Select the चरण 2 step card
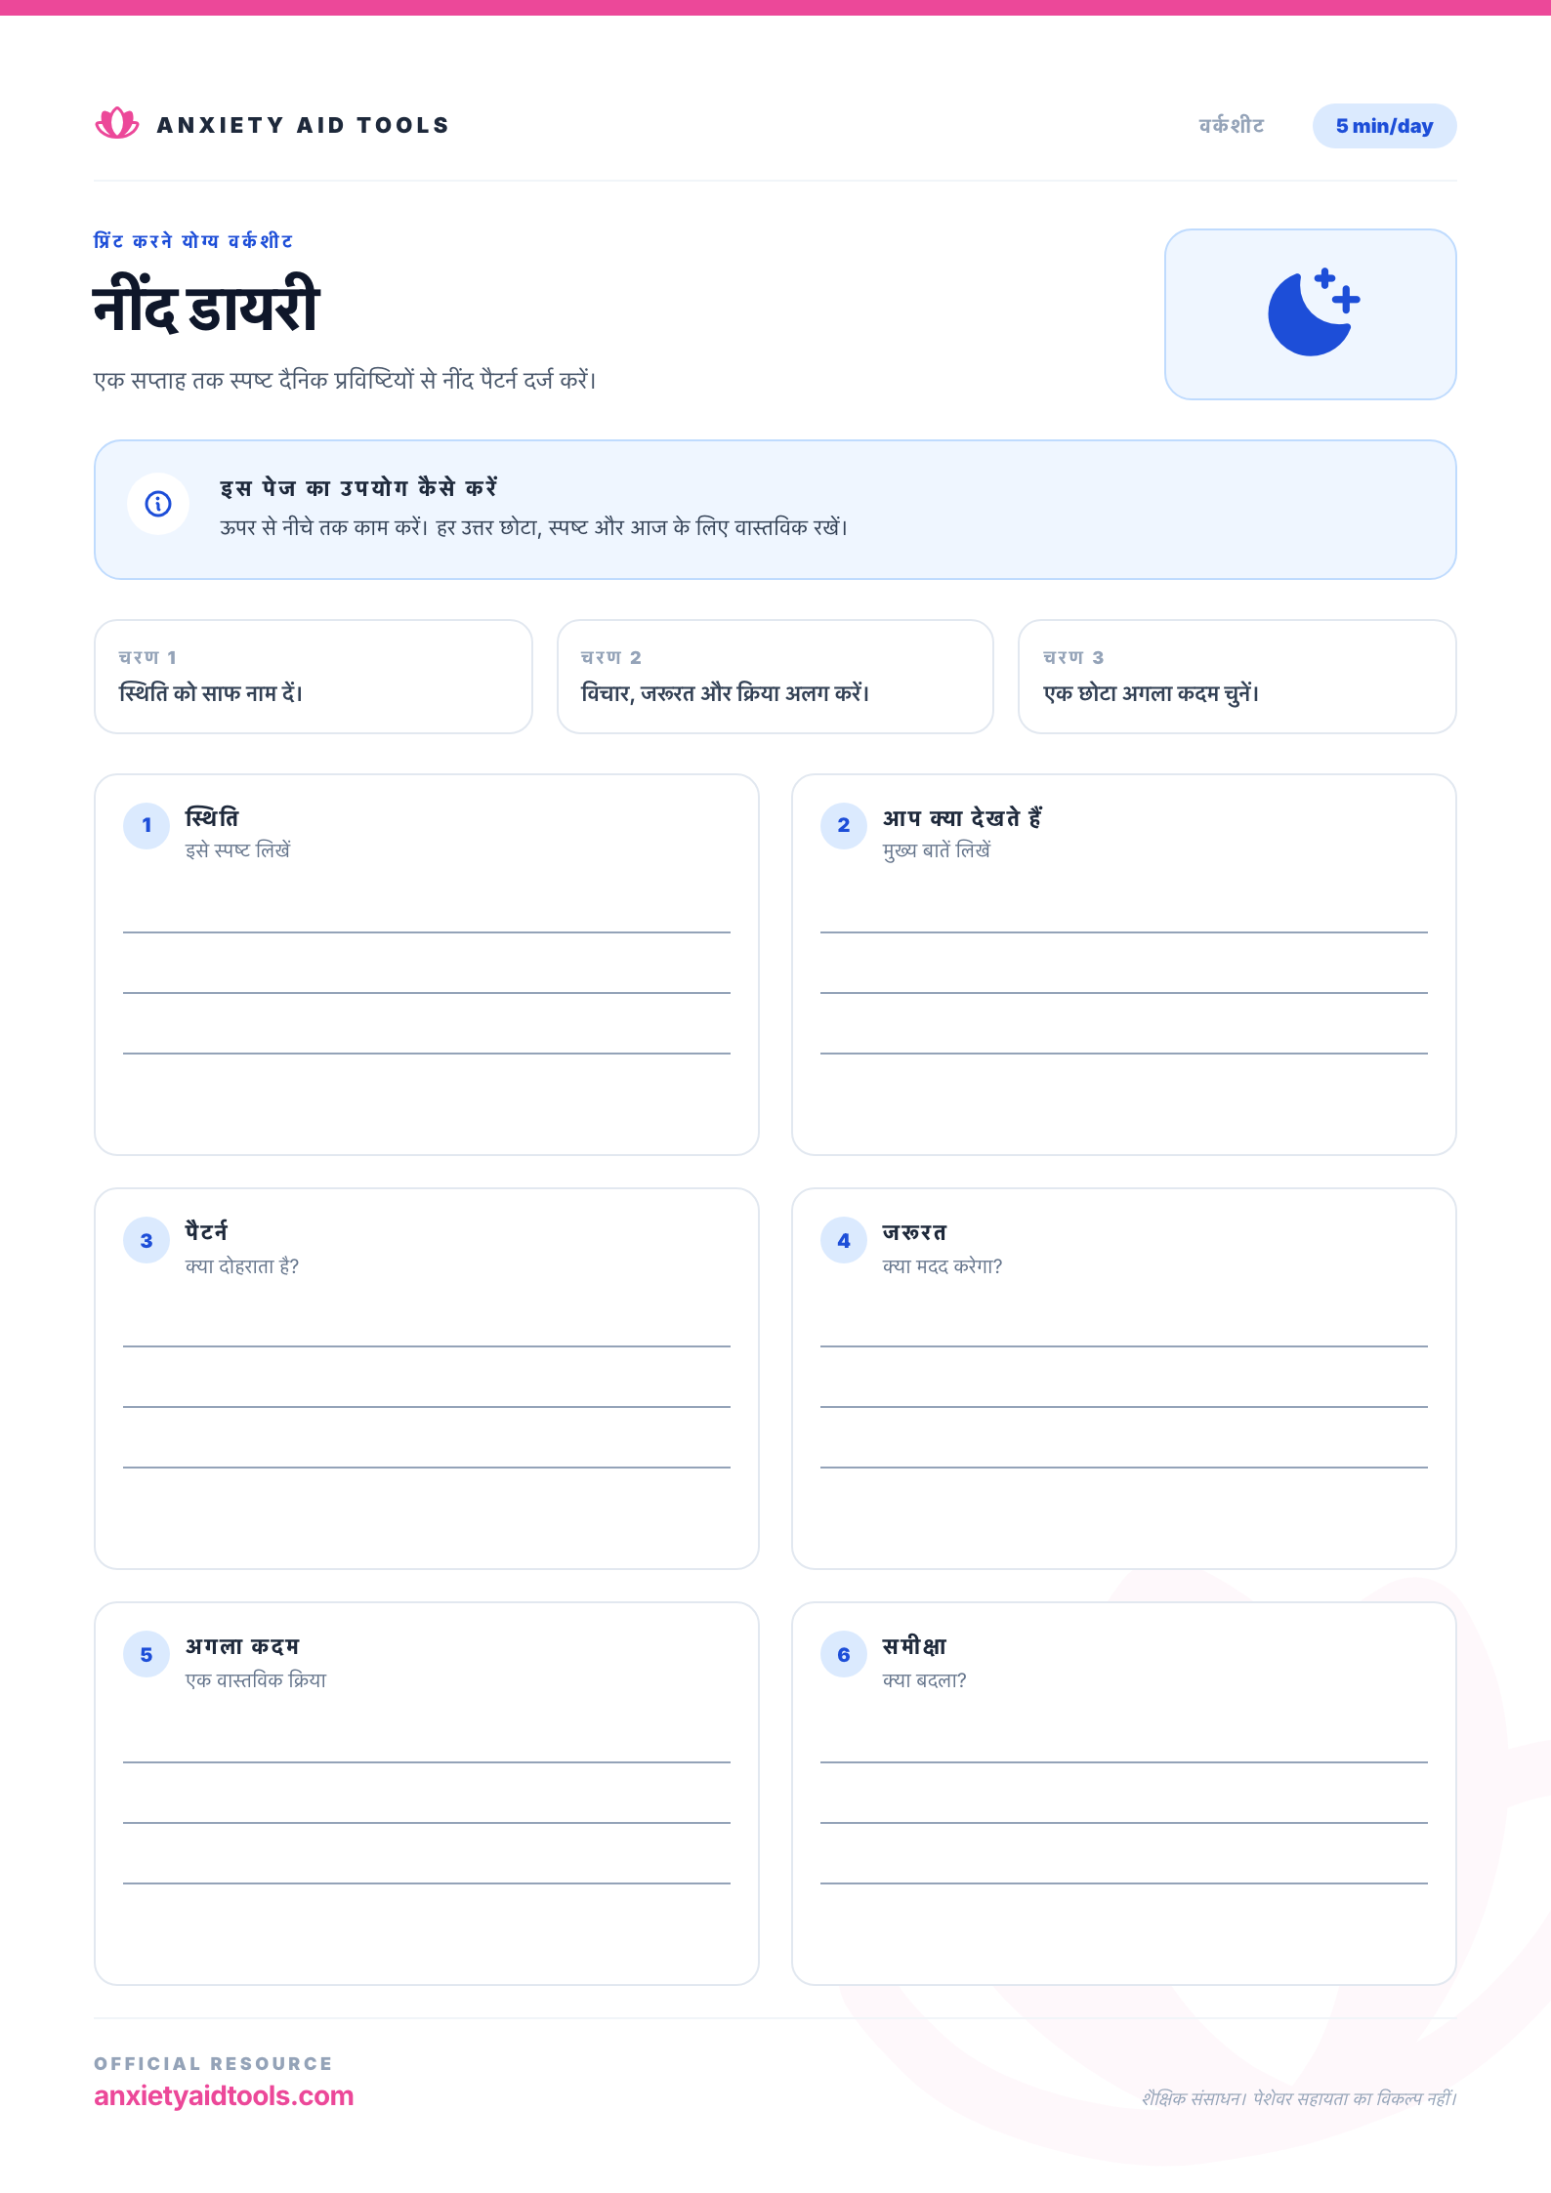This screenshot has width=1551, height=2193. coord(775,676)
